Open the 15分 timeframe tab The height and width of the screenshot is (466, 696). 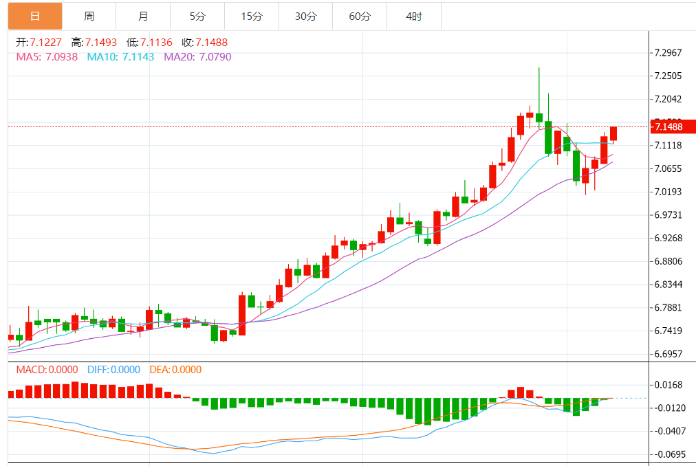pyautogui.click(x=252, y=16)
